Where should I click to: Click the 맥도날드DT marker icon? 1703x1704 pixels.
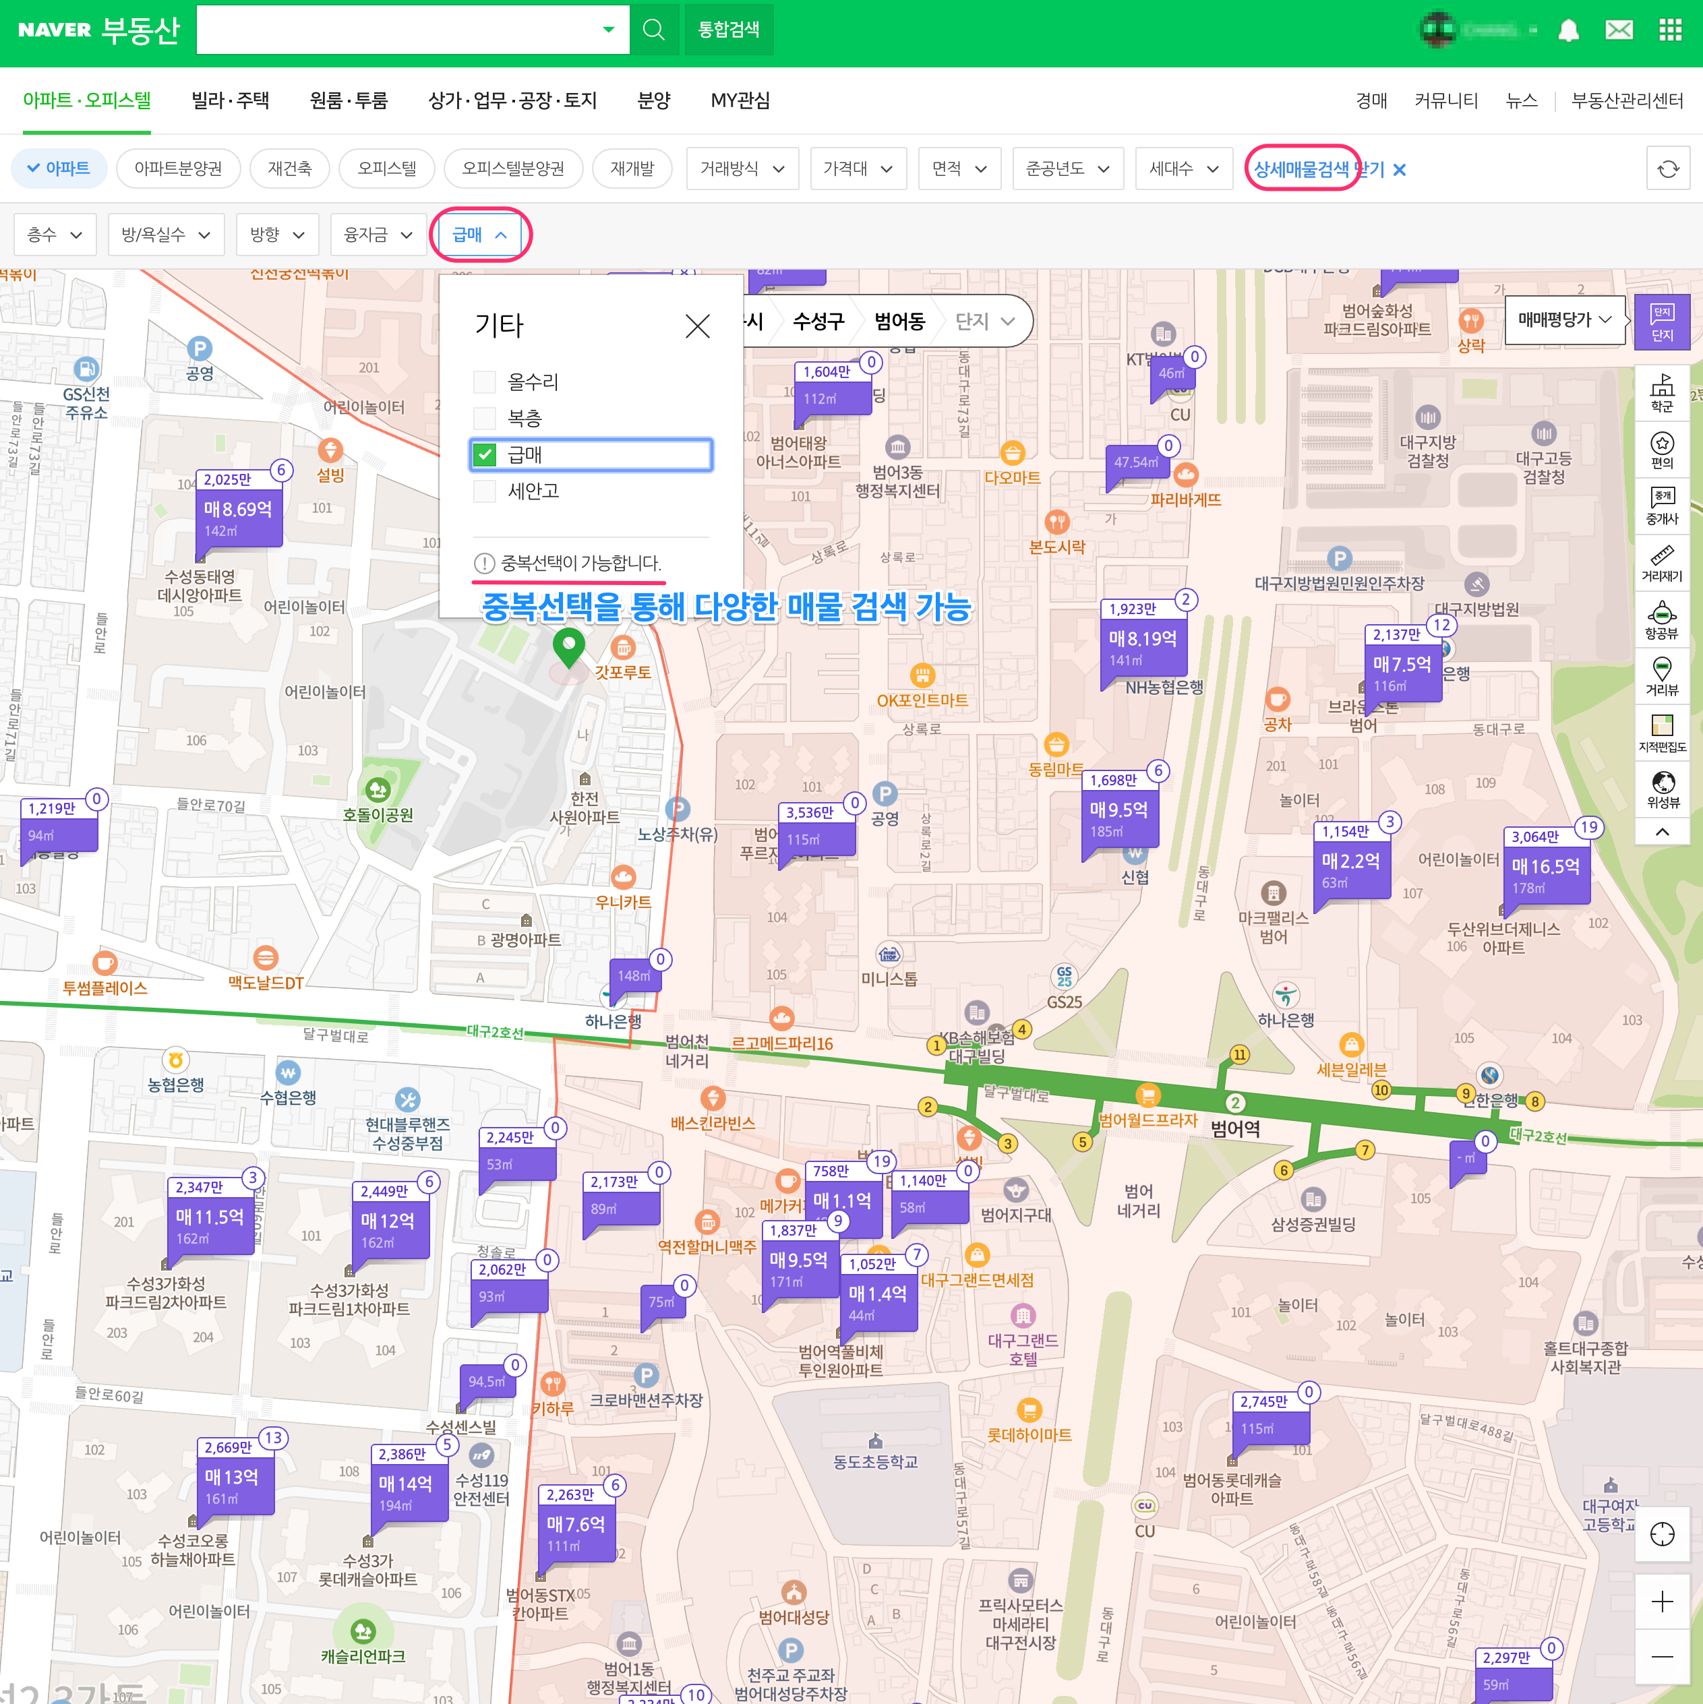pos(266,958)
